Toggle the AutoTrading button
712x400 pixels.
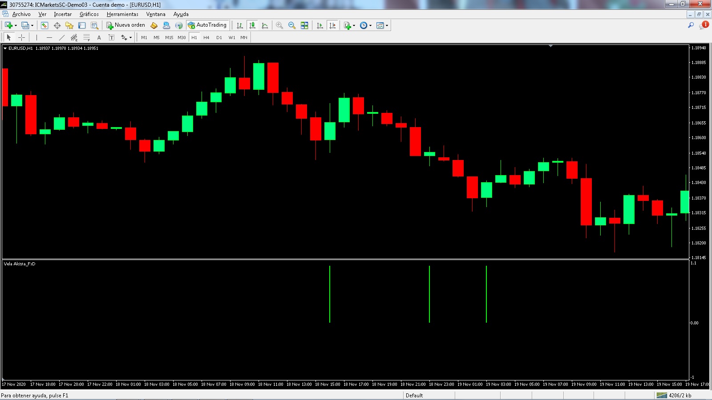(207, 25)
